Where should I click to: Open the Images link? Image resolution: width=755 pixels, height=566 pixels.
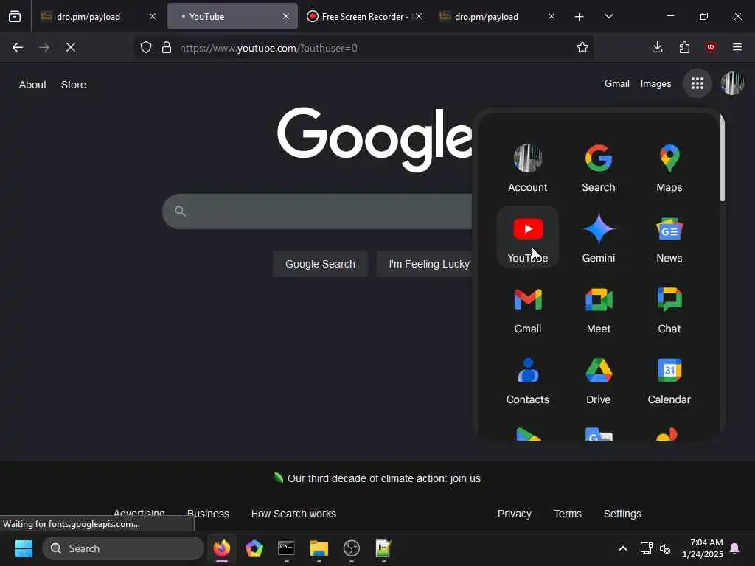pyautogui.click(x=655, y=84)
